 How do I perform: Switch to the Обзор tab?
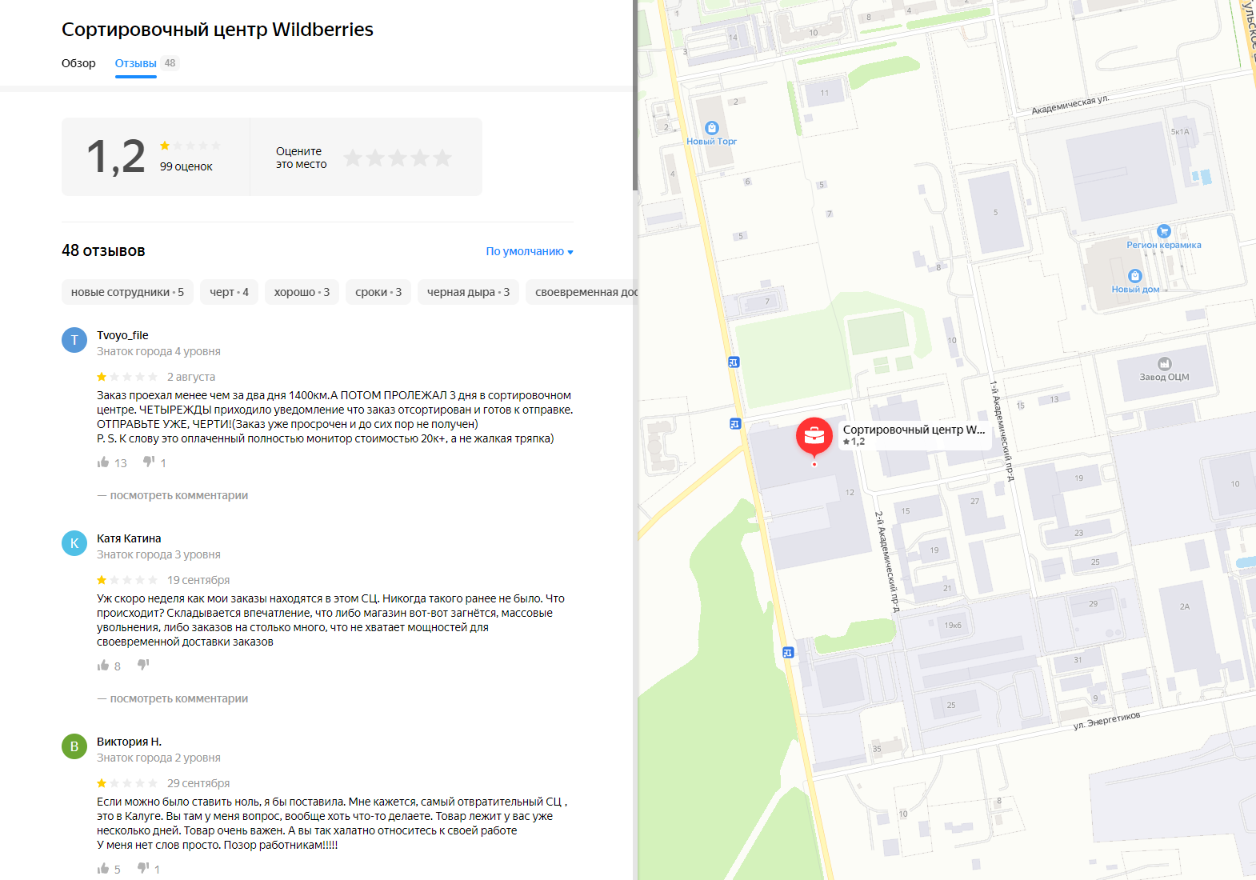pyautogui.click(x=78, y=63)
